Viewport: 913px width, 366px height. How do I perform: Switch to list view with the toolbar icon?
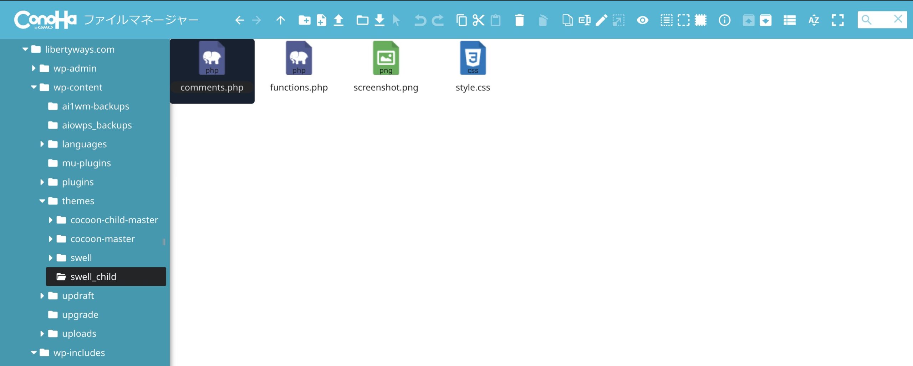pyautogui.click(x=790, y=20)
